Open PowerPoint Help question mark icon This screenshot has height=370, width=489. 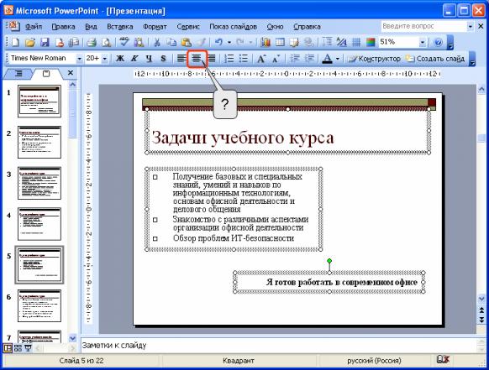438,42
